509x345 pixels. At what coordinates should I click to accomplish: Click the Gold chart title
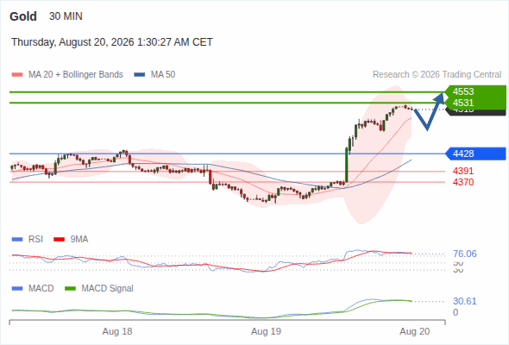pos(23,16)
